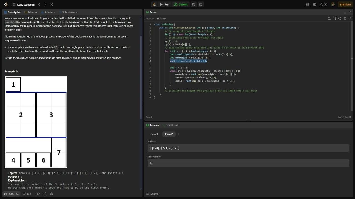
Task: Bookmark the code with bookmark icon
Action: pos(334,19)
